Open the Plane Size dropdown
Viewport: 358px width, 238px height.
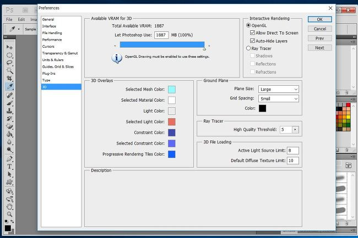(x=278, y=89)
